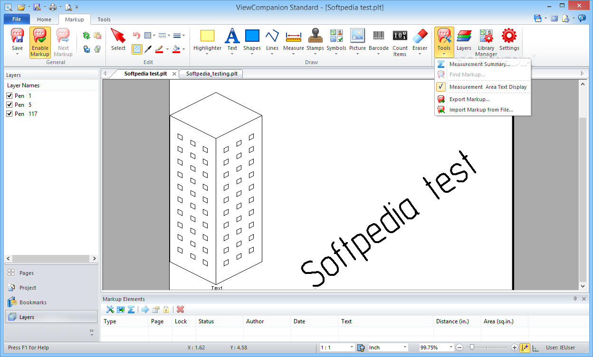This screenshot has width=593, height=357.
Task: Open the ribbon Settings gear
Action: point(509,39)
